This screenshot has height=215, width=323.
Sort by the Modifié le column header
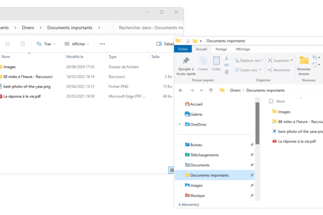click(75, 57)
